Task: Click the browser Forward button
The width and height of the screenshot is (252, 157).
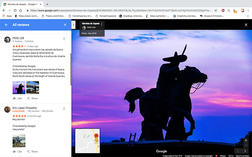Action: coord(9,10)
